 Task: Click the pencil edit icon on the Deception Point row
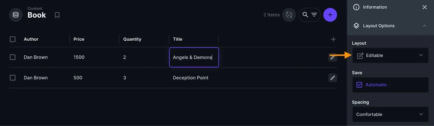(x=333, y=78)
